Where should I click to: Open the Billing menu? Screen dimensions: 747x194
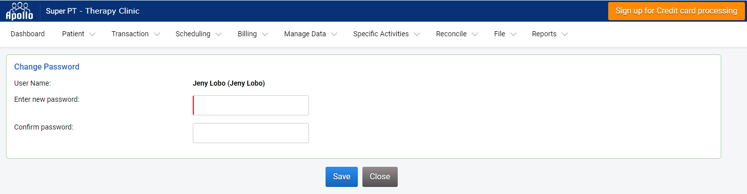point(247,34)
